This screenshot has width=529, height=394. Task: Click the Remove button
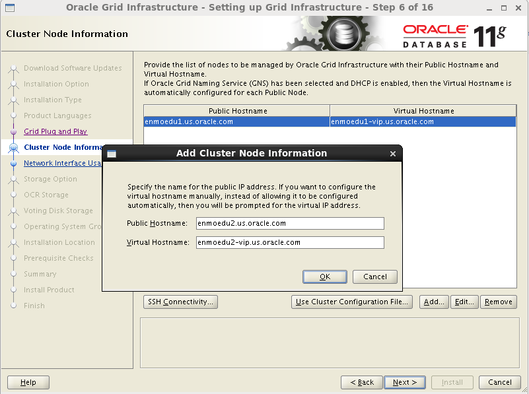[499, 302]
